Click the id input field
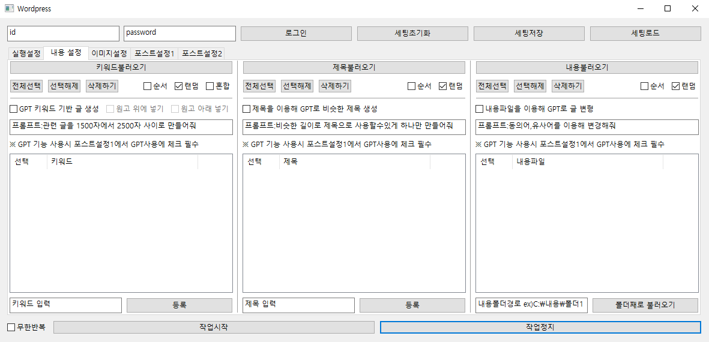Screen dimensions: 709x342 [x=63, y=34]
